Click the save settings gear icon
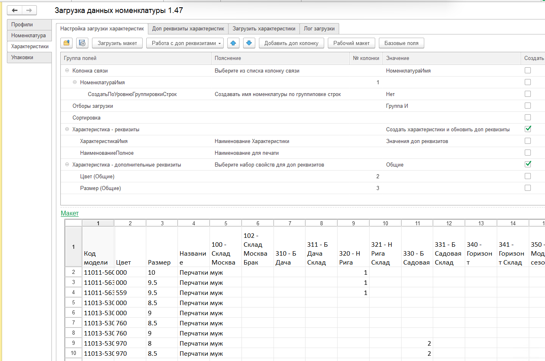This screenshot has height=361, width=545. click(x=82, y=43)
